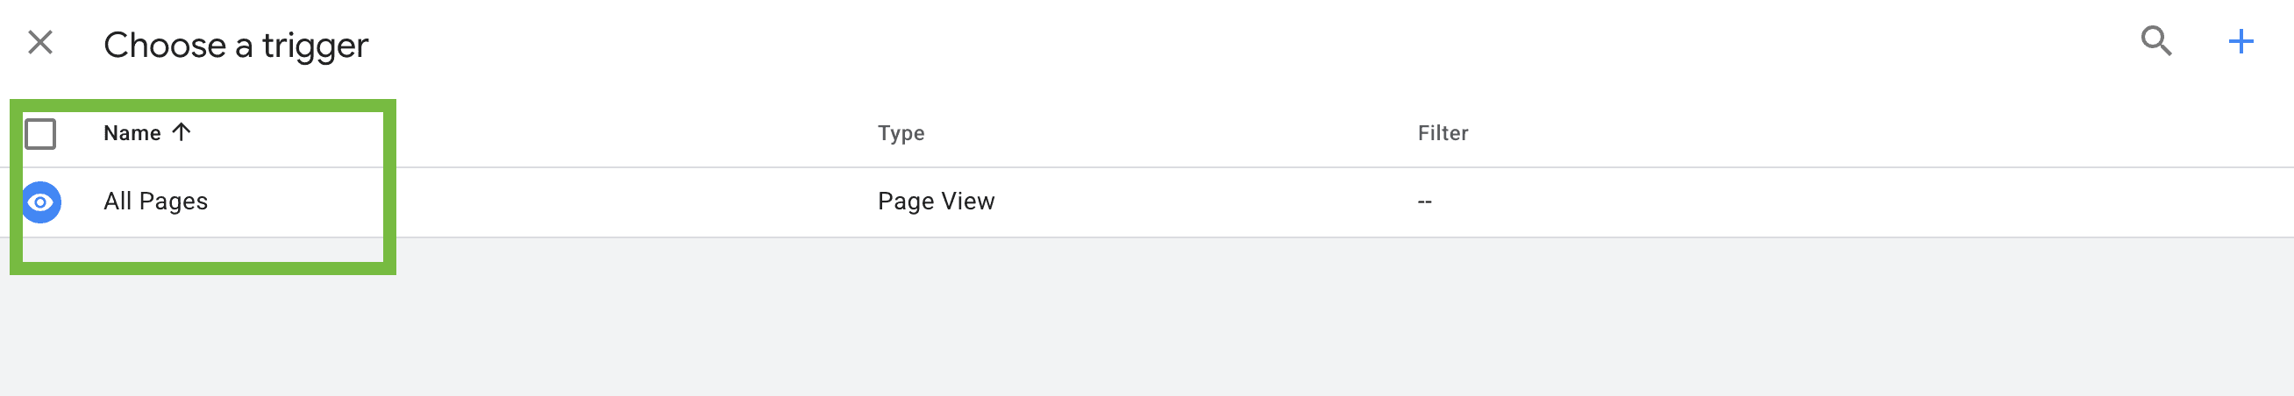Select the All Pages trigger name
2294x396 pixels.
(156, 202)
